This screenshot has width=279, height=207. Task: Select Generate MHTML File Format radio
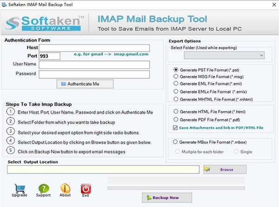(176, 99)
